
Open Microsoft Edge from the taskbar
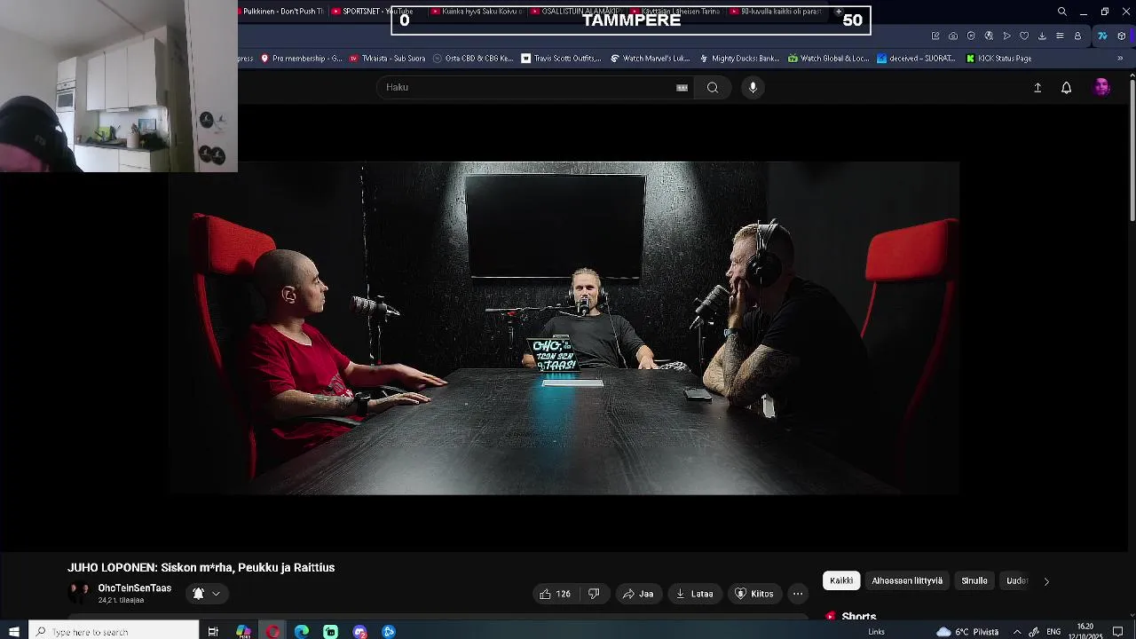[x=302, y=631]
